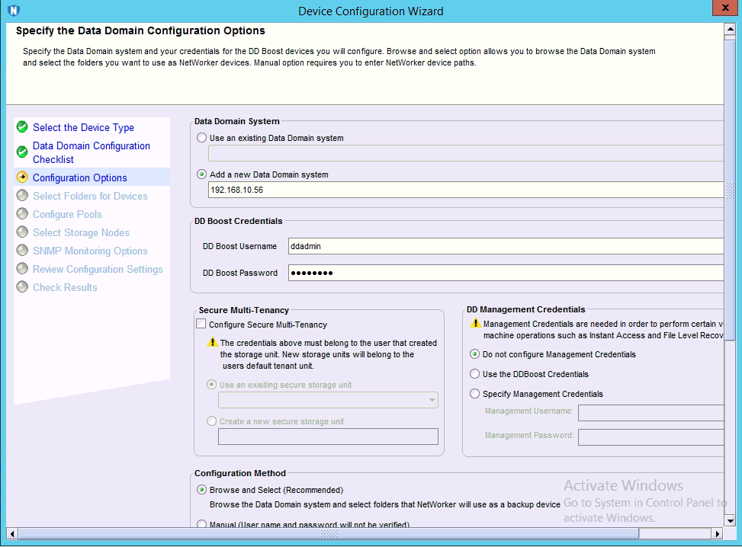742x547 pixels.
Task: Click green check icon beside Select the Device Type
Action: pos(22,127)
